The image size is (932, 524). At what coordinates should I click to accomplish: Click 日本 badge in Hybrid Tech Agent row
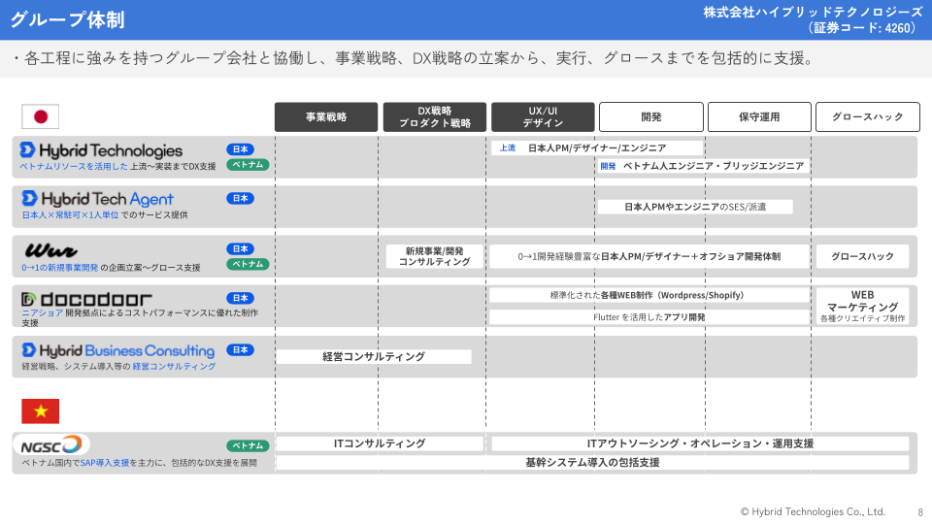[240, 198]
